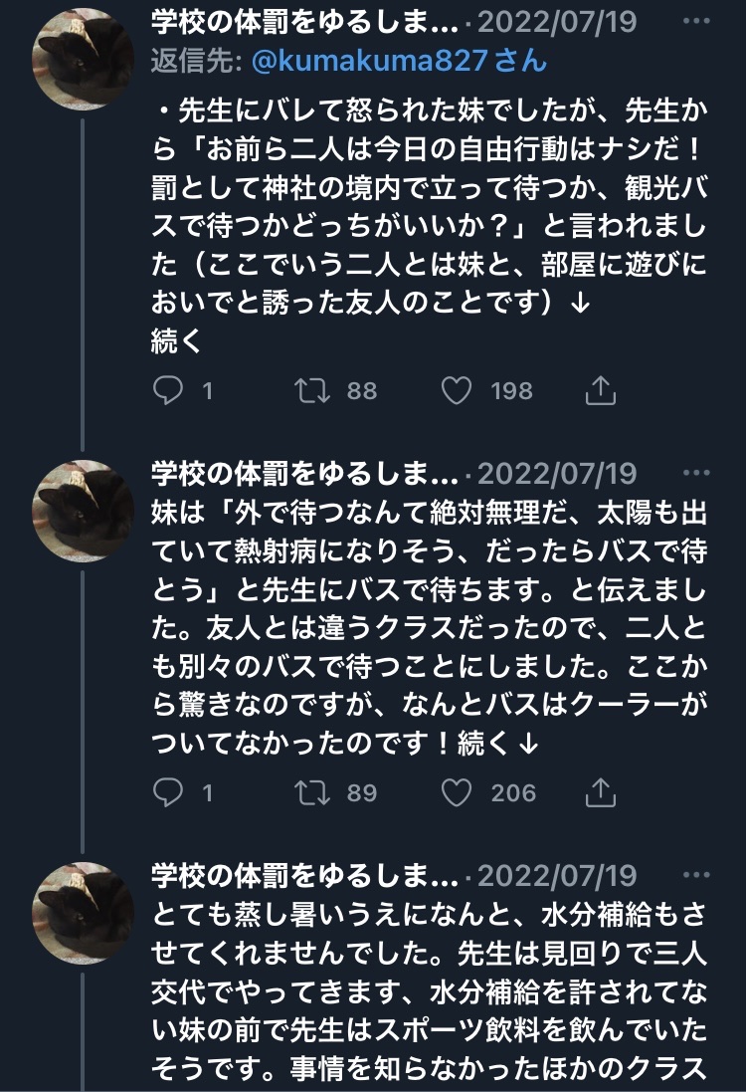Reply to the first tweet

click(x=168, y=391)
